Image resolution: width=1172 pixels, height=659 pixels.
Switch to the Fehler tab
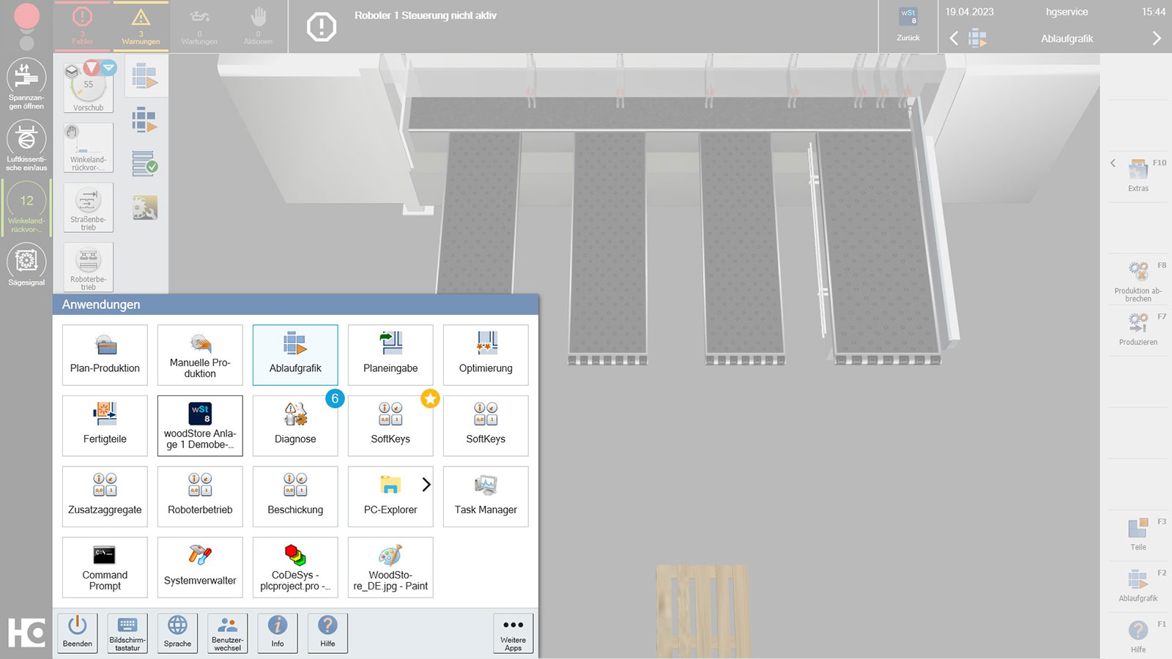coord(82,26)
